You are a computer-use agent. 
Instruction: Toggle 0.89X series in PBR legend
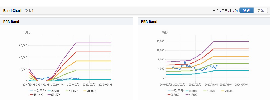pos(191,91)
